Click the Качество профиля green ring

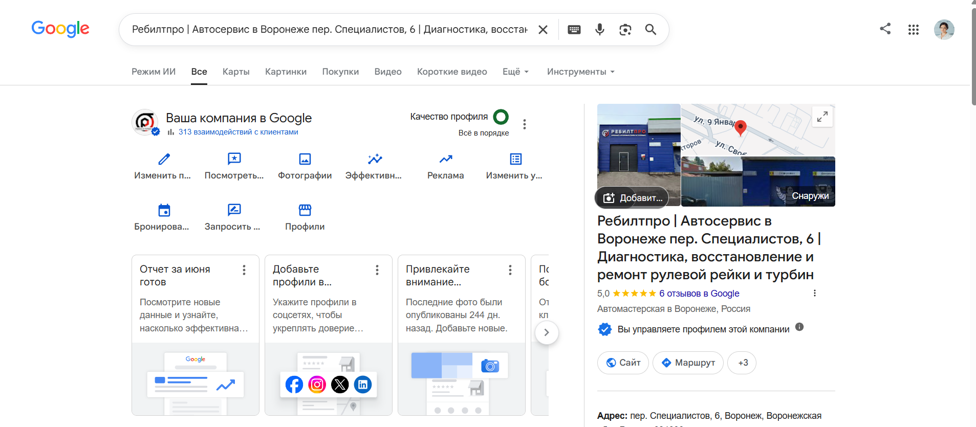click(x=501, y=117)
